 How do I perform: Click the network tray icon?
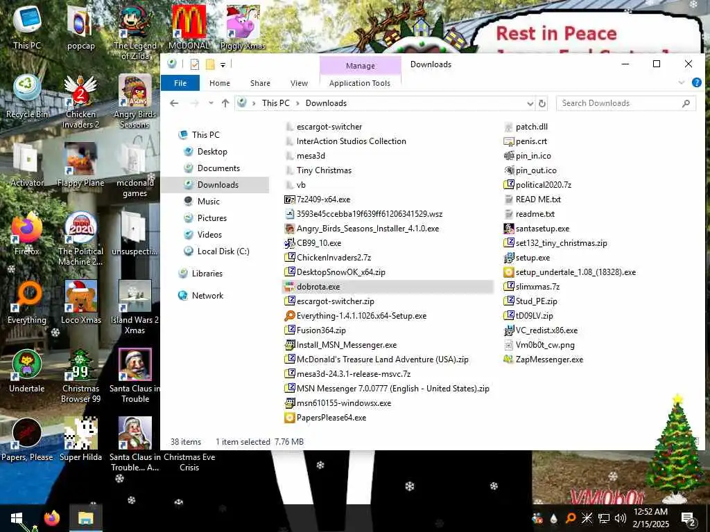click(604, 518)
